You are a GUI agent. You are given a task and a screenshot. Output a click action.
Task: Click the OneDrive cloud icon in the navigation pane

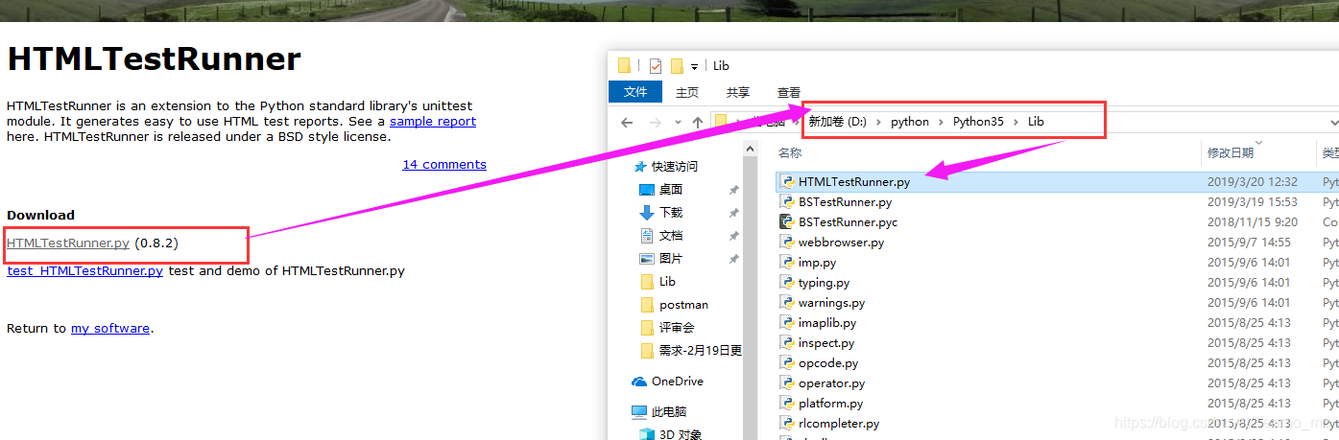pyautogui.click(x=639, y=382)
